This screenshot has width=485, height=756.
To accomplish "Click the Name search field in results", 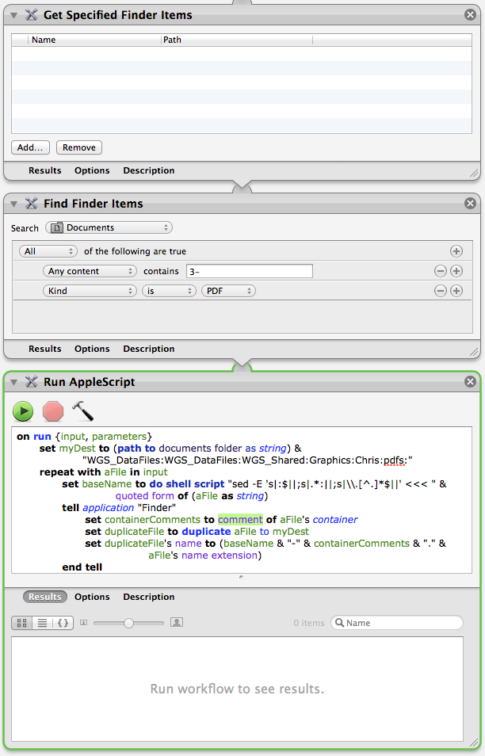I will pyautogui.click(x=397, y=623).
